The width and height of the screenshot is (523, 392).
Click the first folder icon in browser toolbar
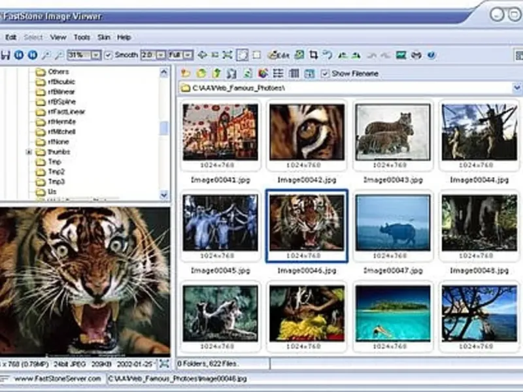point(186,73)
